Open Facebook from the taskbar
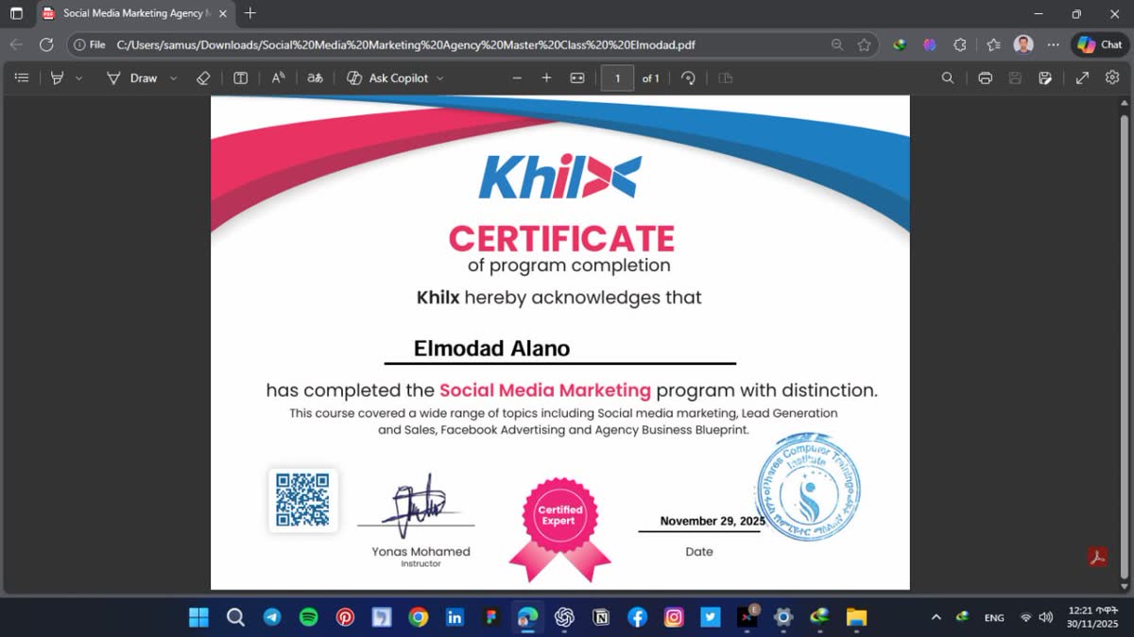The width and height of the screenshot is (1134, 637). [638, 617]
